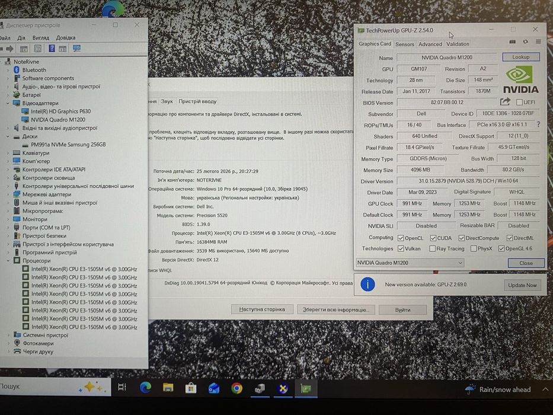Click the Батареї battery icon in device tree
This screenshot has height=415, width=553.
(16, 95)
